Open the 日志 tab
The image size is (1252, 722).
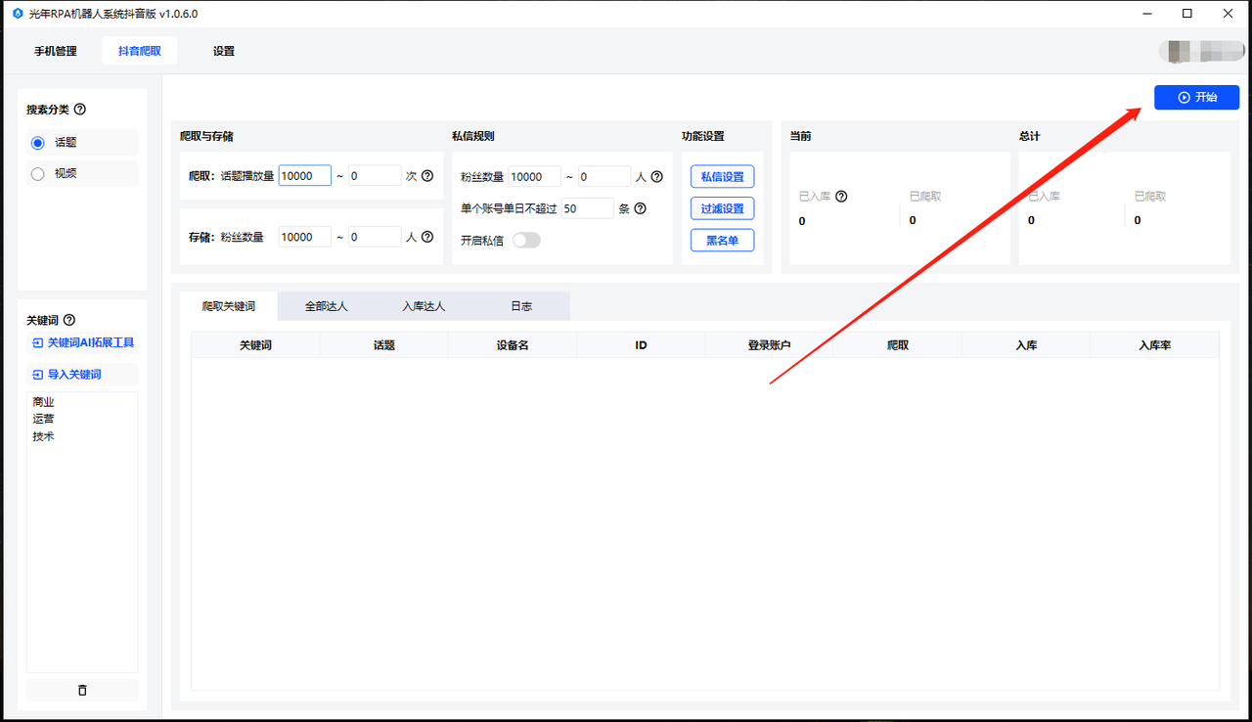[521, 306]
